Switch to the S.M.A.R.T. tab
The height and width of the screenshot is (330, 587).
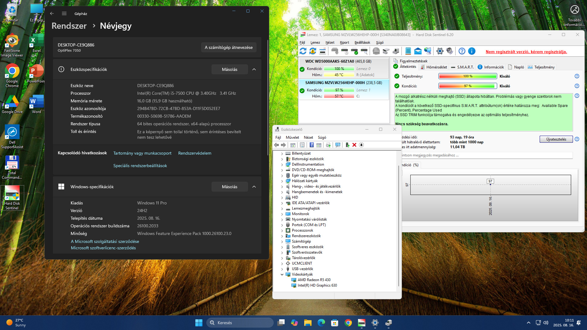(462, 67)
